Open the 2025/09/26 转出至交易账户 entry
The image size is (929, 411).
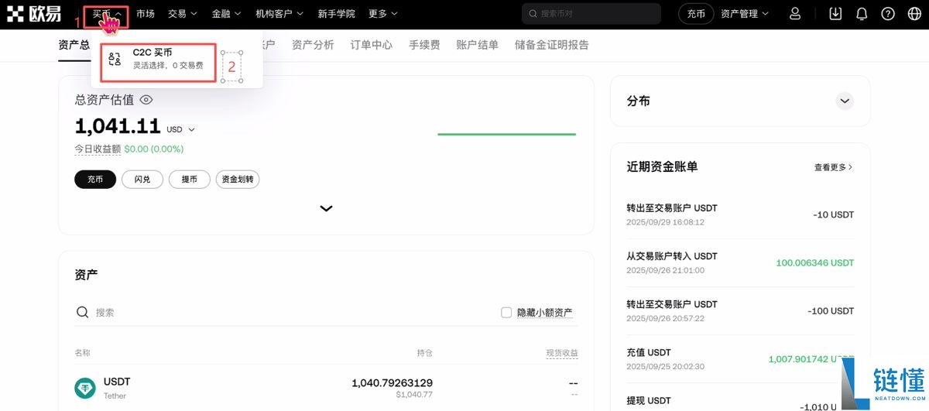[740, 310]
